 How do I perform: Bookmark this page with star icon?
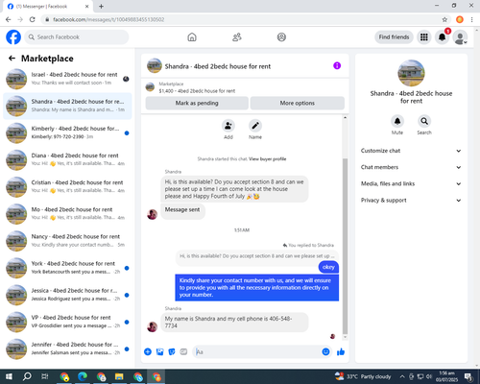pos(444,19)
